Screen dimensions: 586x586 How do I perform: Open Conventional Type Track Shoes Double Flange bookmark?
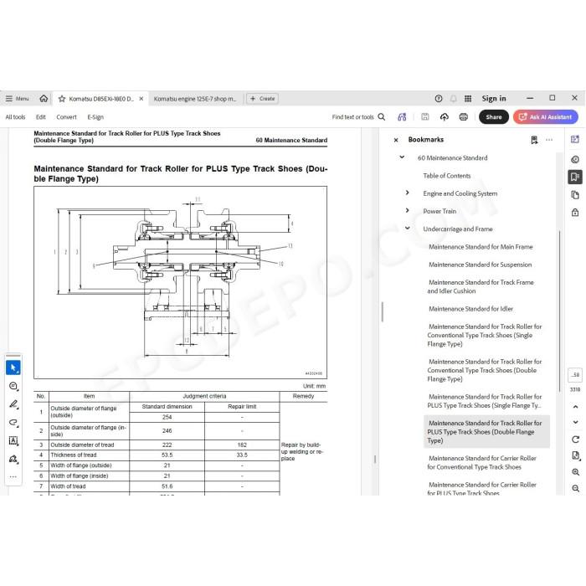coord(485,370)
